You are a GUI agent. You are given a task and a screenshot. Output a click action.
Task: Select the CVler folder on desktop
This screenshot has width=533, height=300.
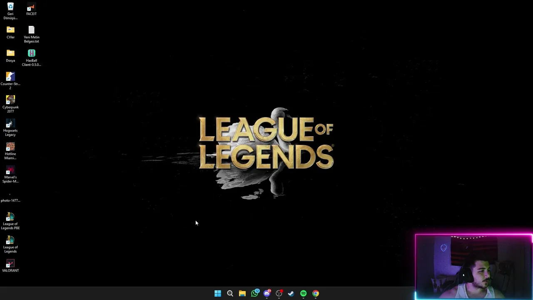point(10,32)
